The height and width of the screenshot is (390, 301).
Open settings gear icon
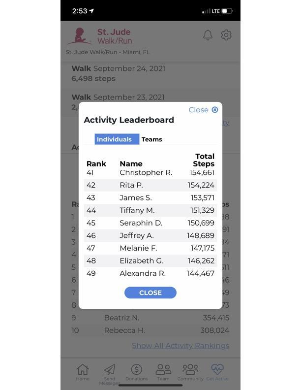click(x=226, y=35)
